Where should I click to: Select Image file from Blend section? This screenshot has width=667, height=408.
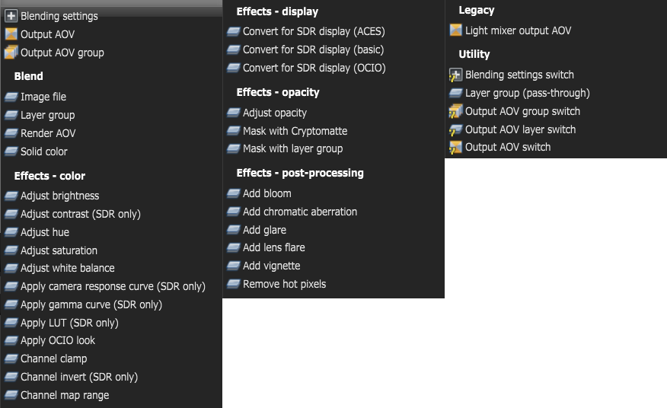click(43, 97)
